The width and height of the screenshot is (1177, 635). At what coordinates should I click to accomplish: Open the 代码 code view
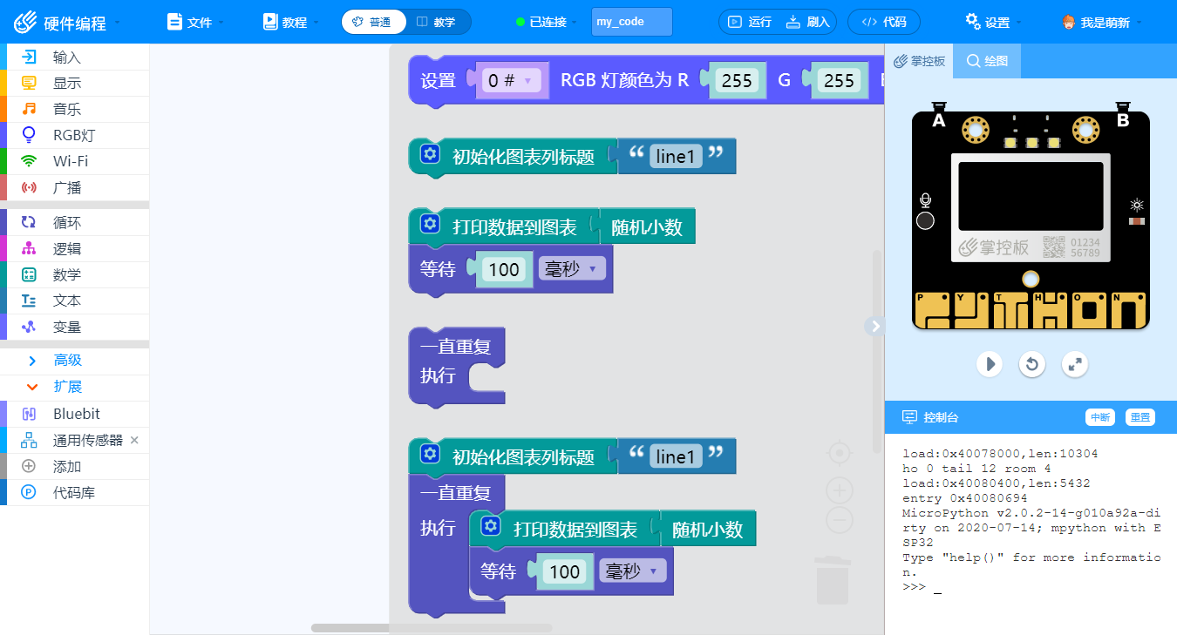(884, 22)
